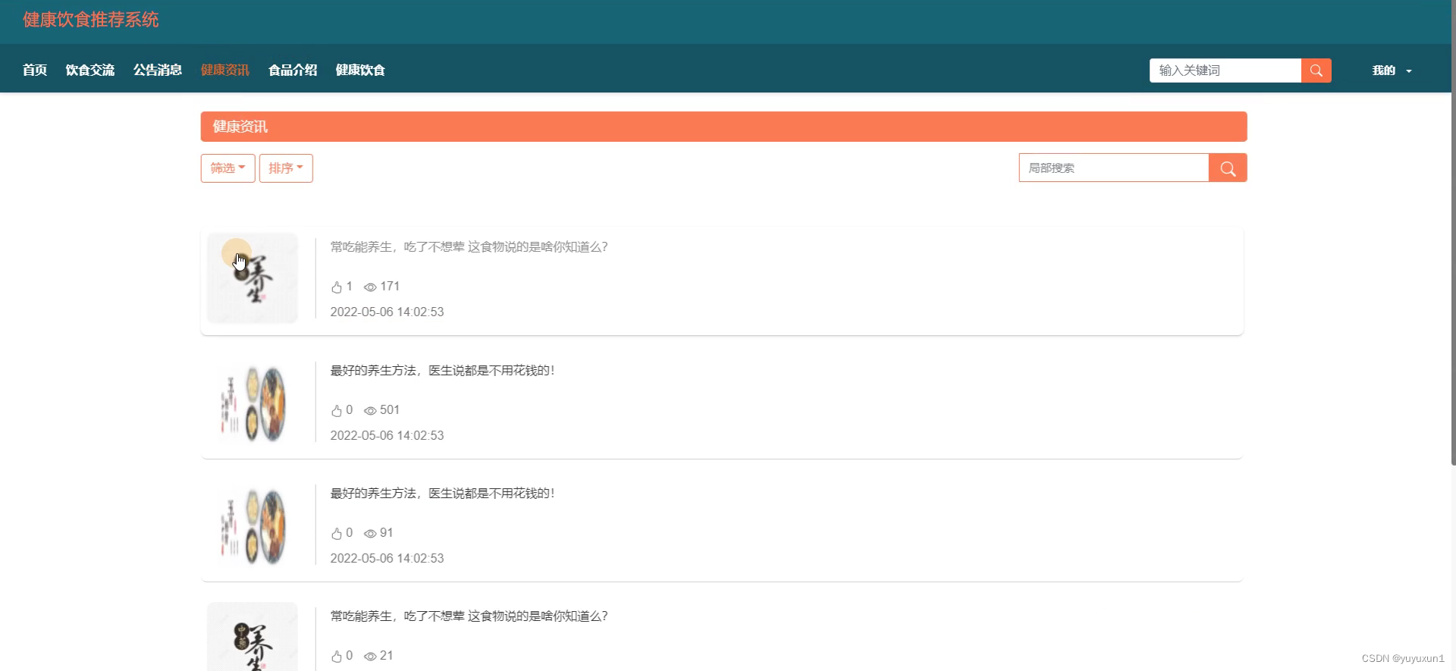Click the eye icon beside 171 views
Screen dimensions: 1456x671
[x=370, y=287]
